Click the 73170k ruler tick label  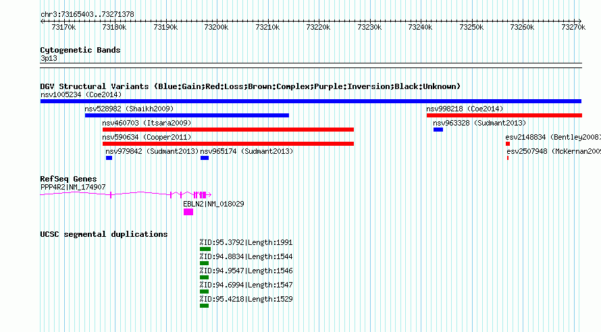click(x=63, y=28)
